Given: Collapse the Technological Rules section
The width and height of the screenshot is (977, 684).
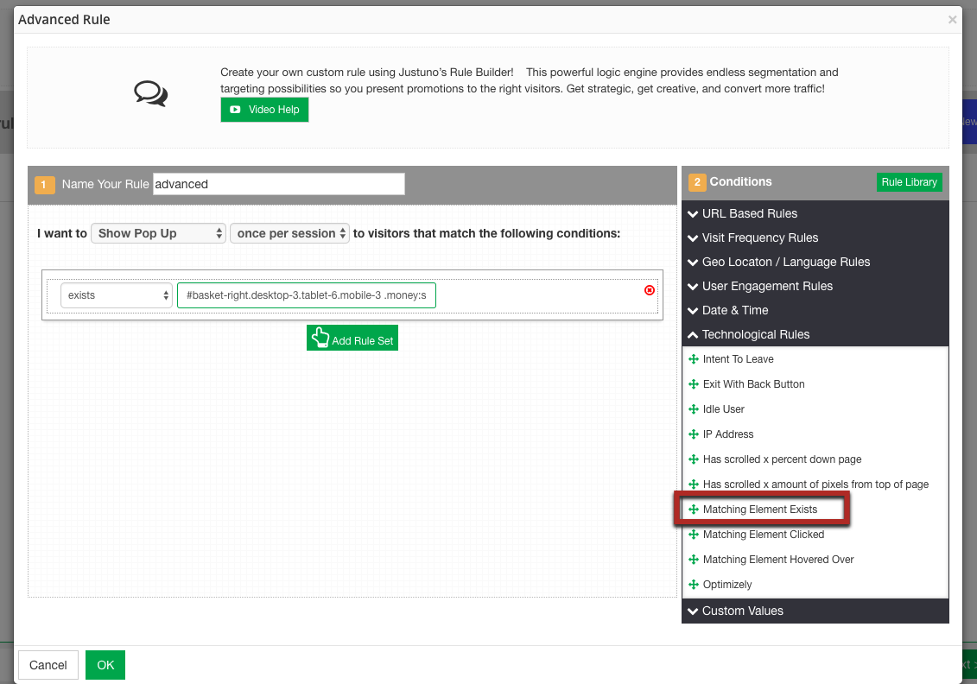Looking at the screenshot, I should pyautogui.click(x=755, y=334).
